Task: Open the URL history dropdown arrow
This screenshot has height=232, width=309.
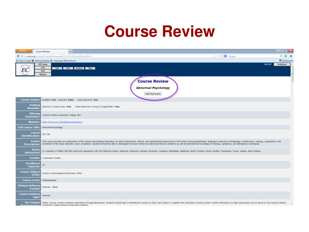Action: 218,56
